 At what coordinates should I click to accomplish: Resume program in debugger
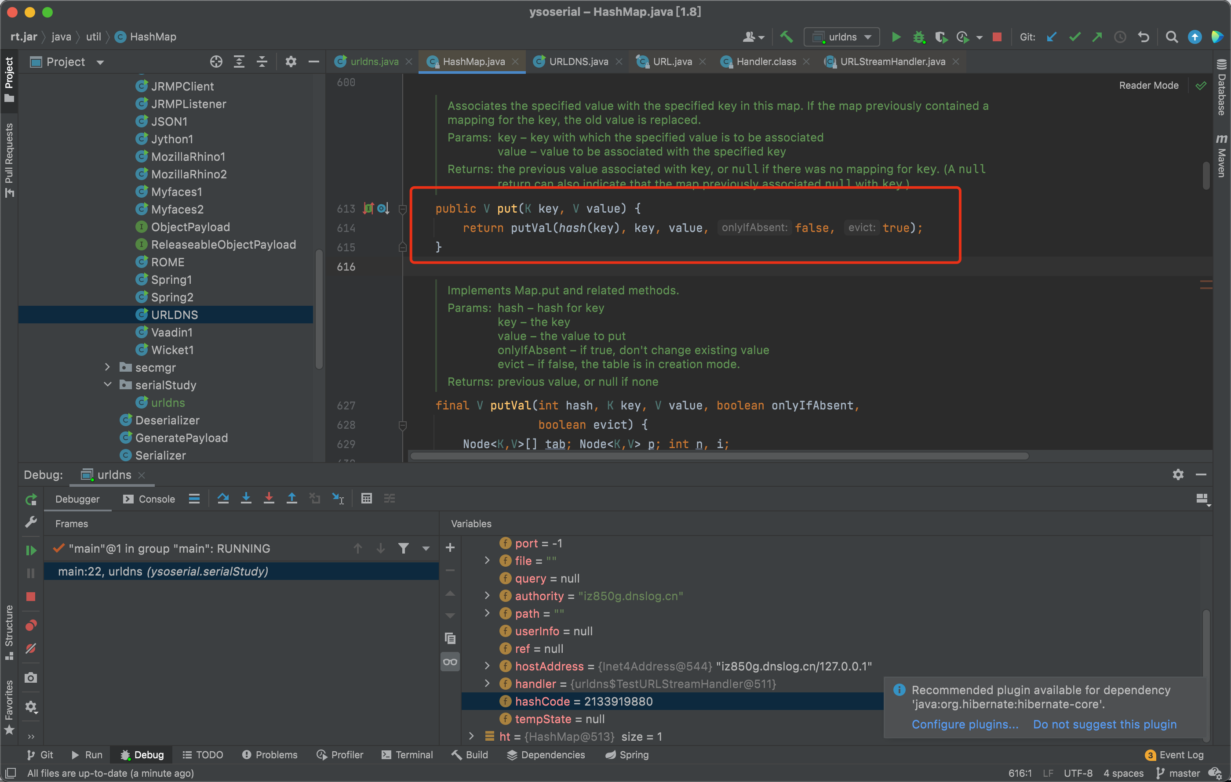coord(31,550)
